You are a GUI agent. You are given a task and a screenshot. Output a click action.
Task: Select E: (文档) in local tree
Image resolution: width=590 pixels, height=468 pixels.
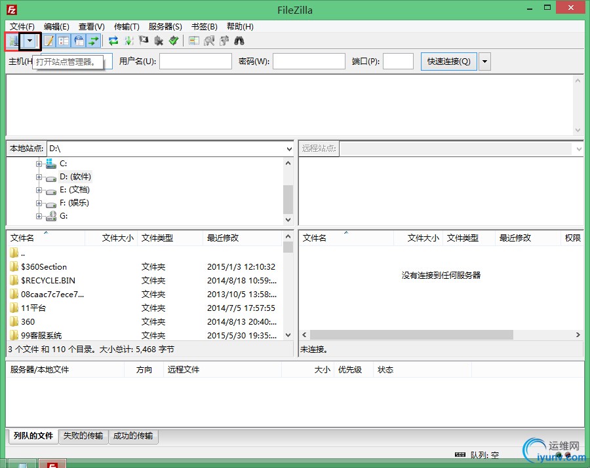coord(75,190)
